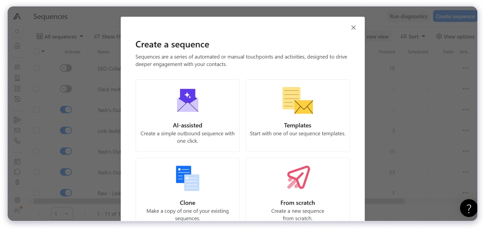Open People via sidebar contacts icon
Screen dimensions: 485x230
pos(17,67)
